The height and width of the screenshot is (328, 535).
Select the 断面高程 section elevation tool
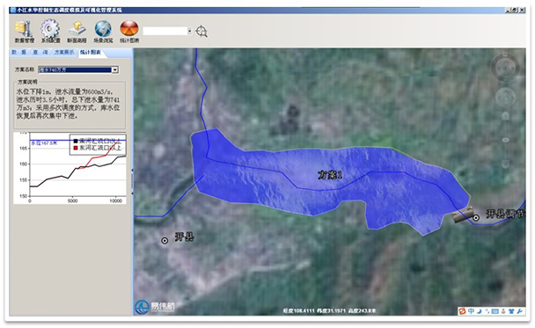[77, 32]
